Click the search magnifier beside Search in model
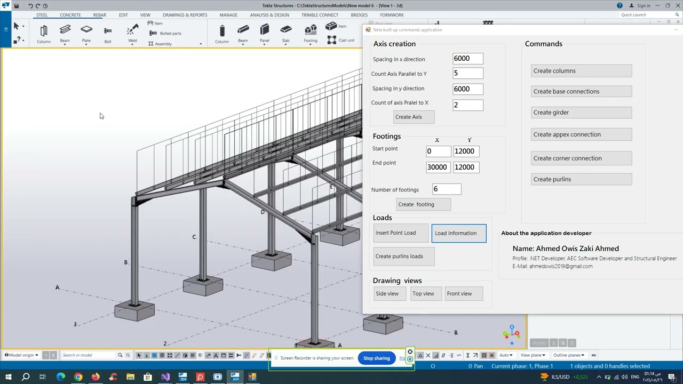683x384 pixels. tap(120, 355)
